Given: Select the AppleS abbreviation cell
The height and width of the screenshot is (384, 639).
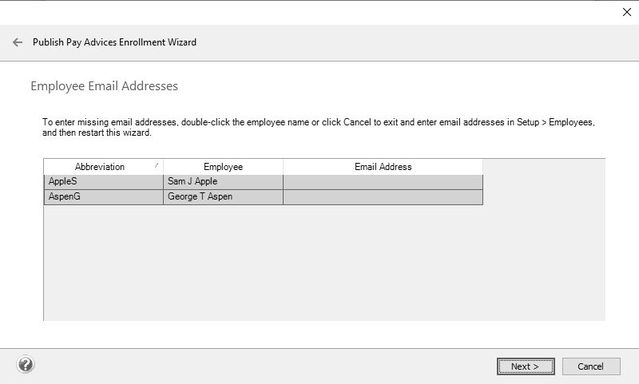Looking at the screenshot, I should (x=103, y=182).
